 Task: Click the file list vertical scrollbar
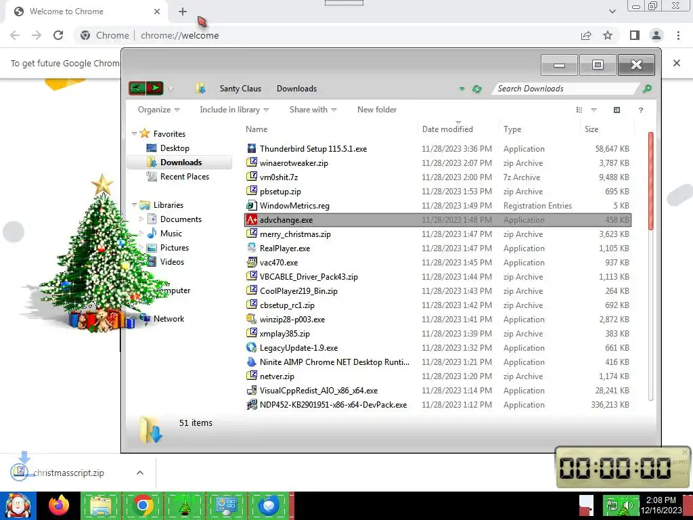tap(650, 181)
